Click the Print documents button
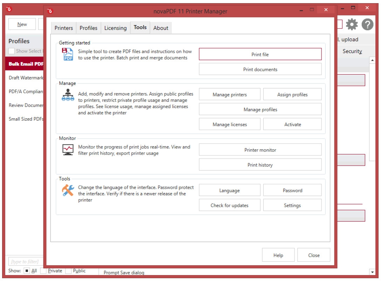 pos(260,69)
